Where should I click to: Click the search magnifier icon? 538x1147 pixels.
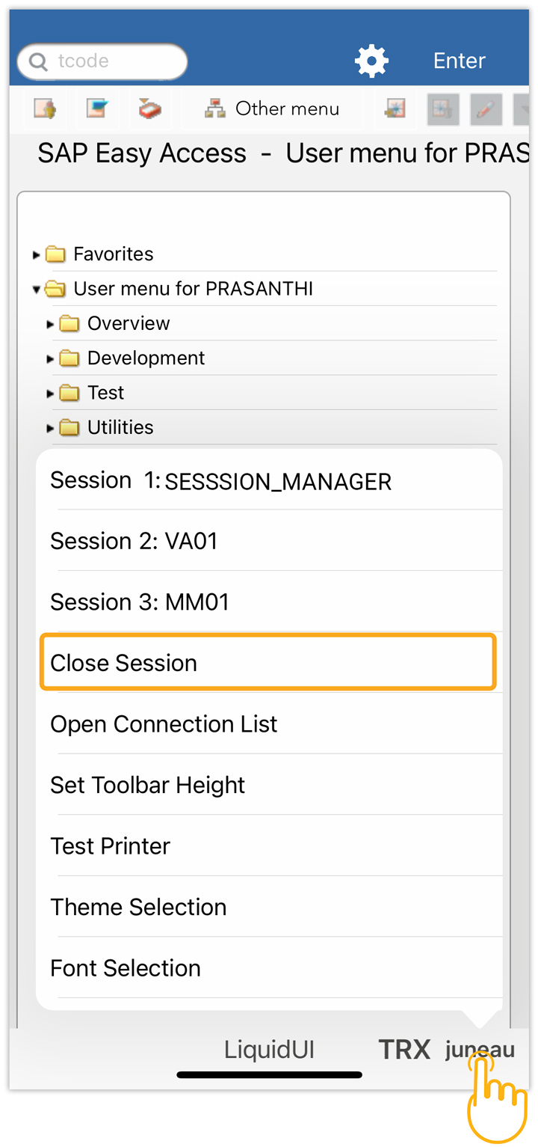pos(38,61)
